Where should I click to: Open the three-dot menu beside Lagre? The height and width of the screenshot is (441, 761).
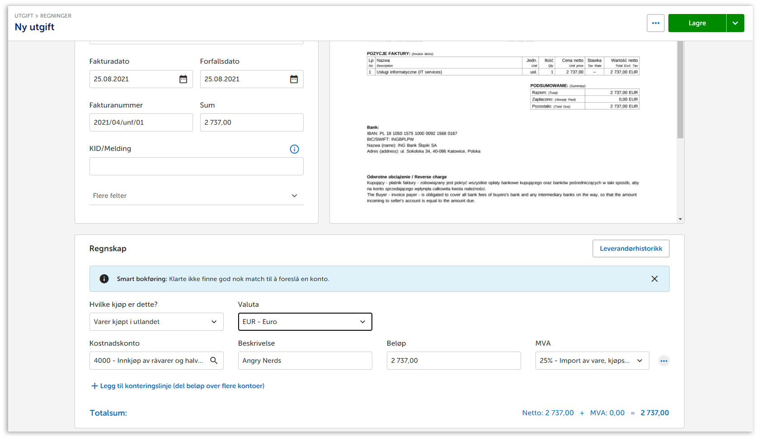pyautogui.click(x=655, y=23)
